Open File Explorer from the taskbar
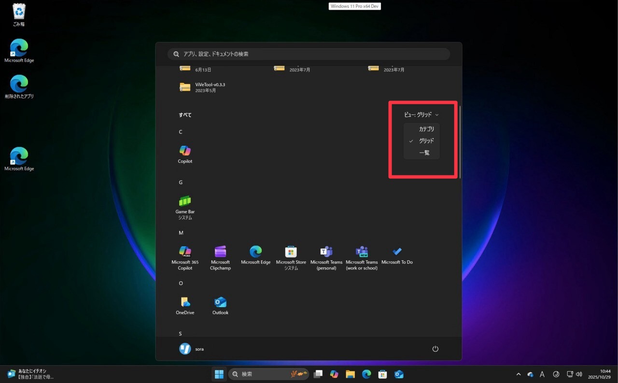This screenshot has width=618, height=383. coord(350,374)
